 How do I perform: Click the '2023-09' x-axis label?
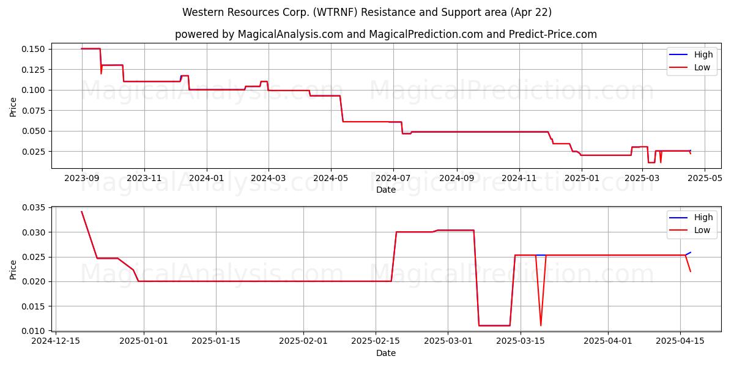82,177
